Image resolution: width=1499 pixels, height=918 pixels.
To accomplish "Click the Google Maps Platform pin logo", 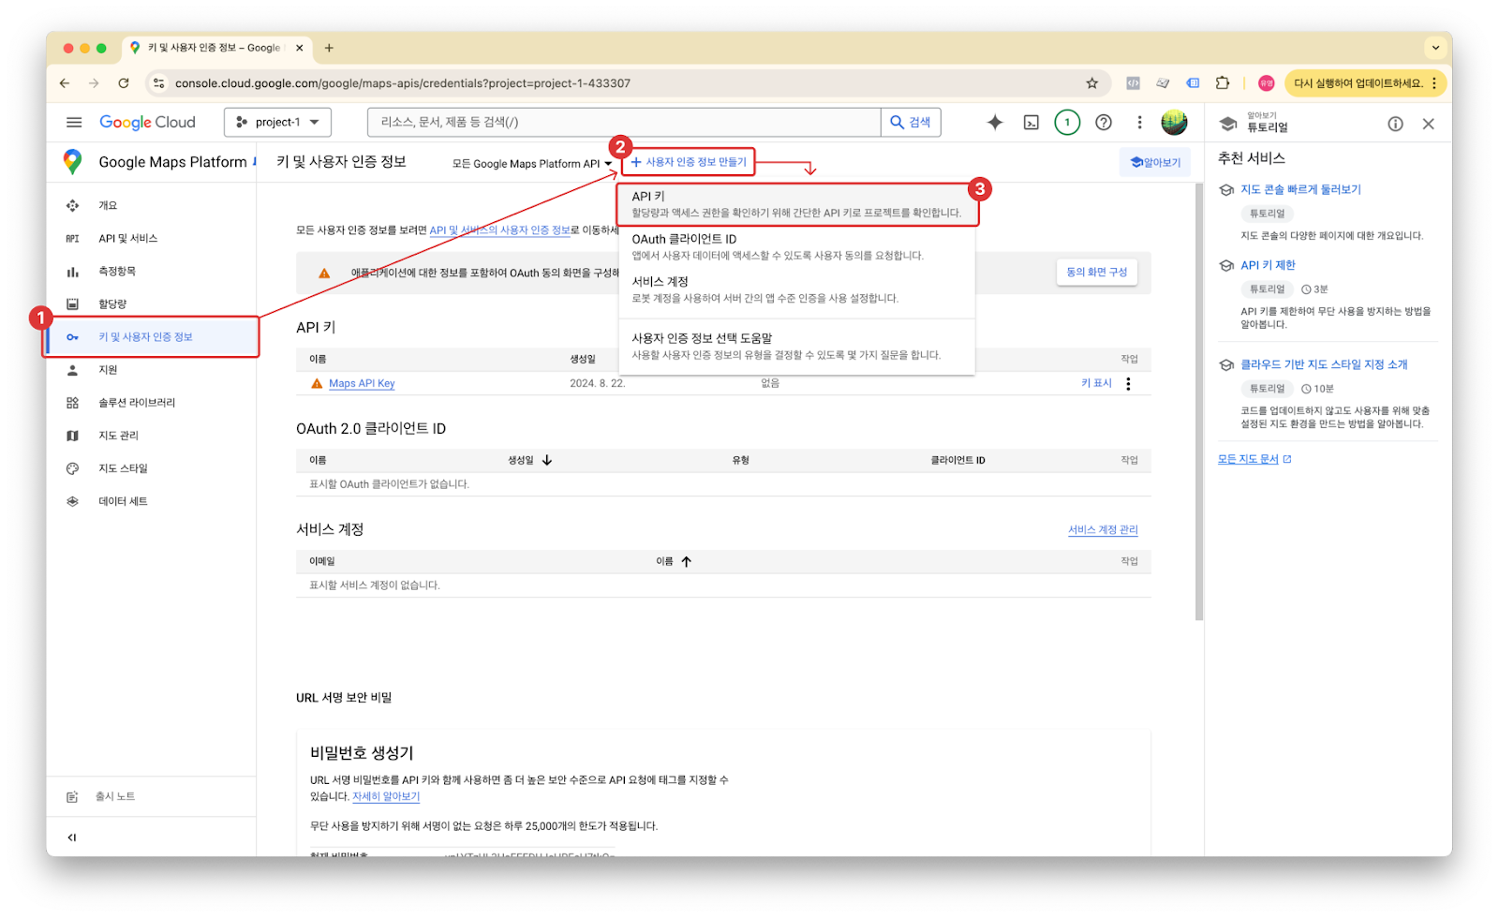I will click(72, 161).
